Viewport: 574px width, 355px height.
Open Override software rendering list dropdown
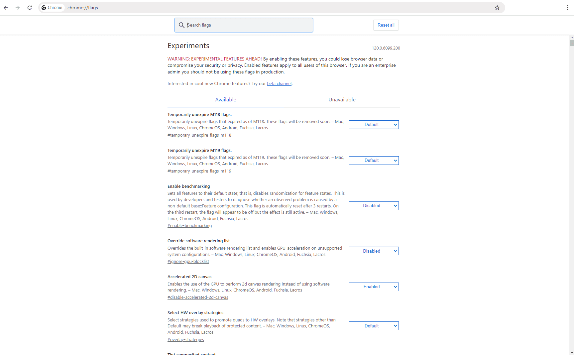pos(374,251)
